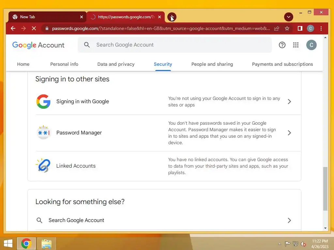334x250 pixels.
Task: Open the tab search dropdown arrow
Action: (x=288, y=17)
